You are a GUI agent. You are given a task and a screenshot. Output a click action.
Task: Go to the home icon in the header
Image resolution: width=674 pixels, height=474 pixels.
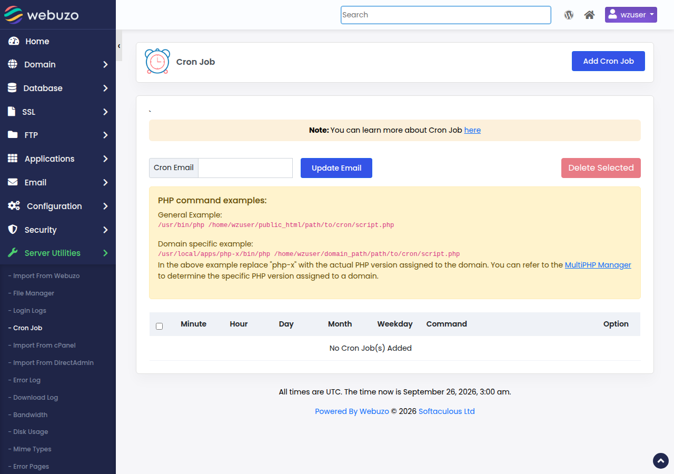589,15
